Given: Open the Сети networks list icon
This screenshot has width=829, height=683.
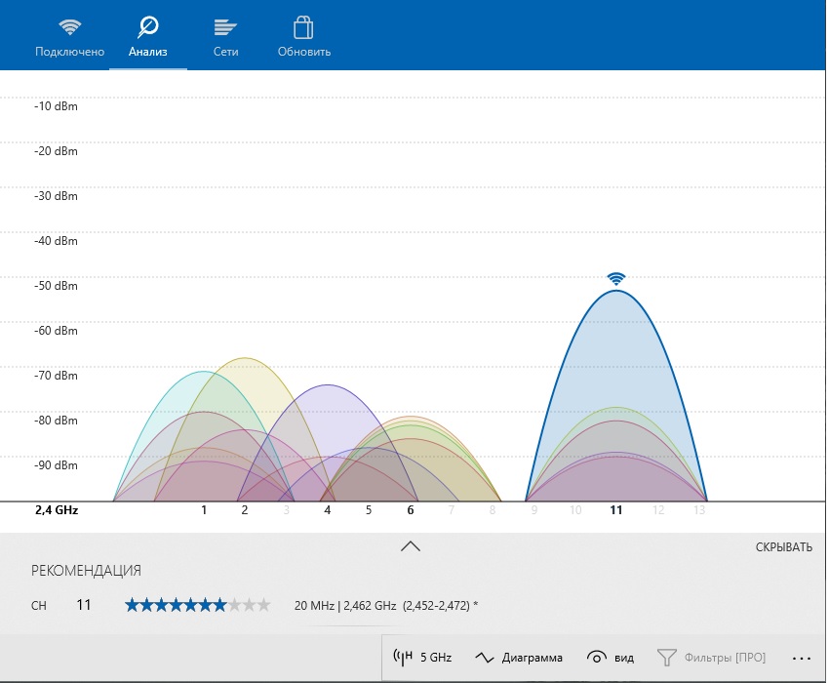Looking at the screenshot, I should (225, 26).
